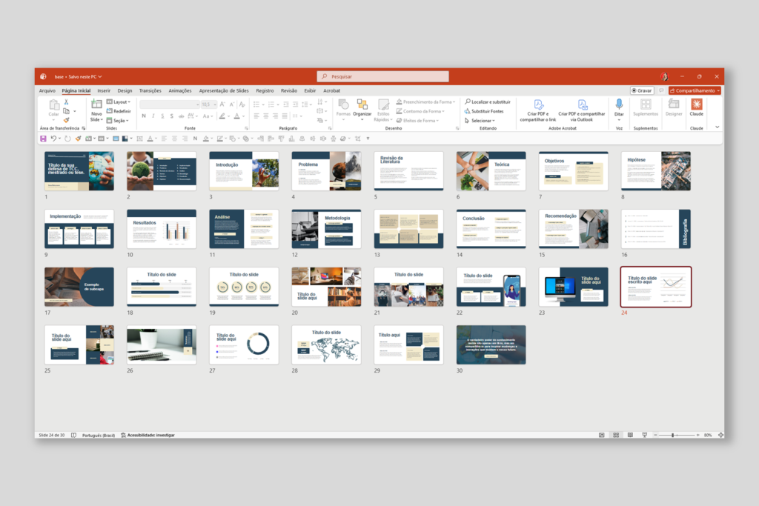Click the Redo icon in quick access toolbar
Screen dimensions: 759x506
coord(67,139)
